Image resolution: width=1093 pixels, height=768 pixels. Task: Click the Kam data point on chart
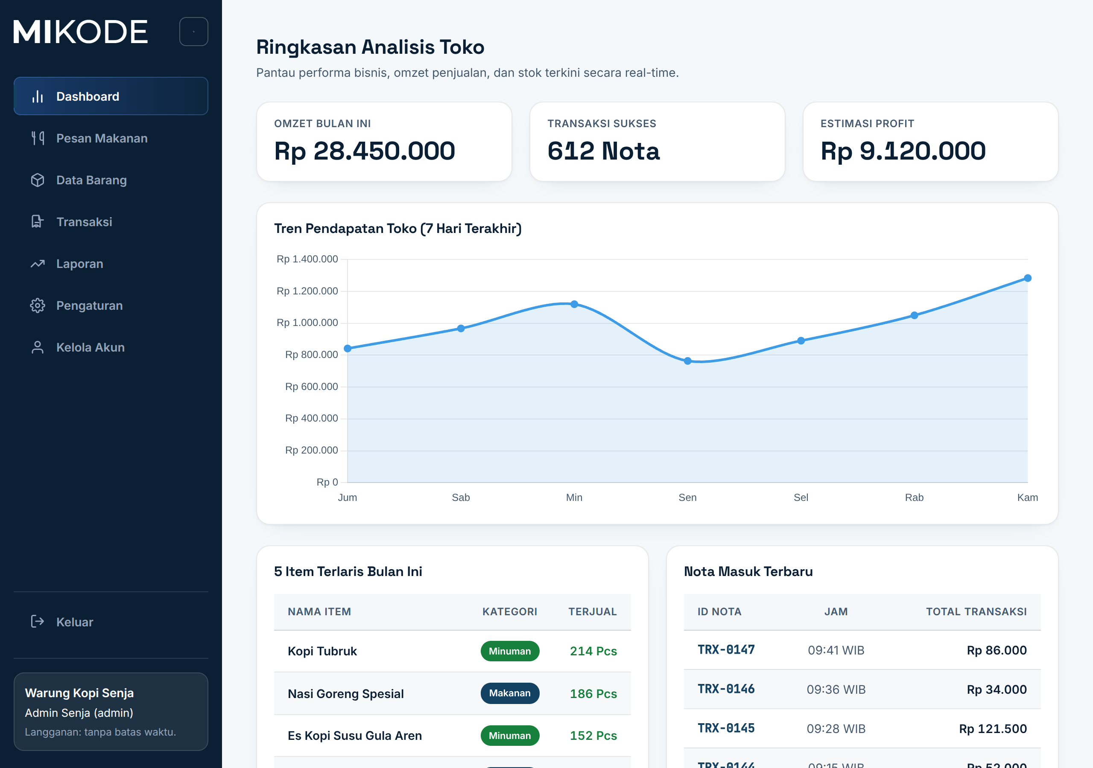click(1028, 278)
